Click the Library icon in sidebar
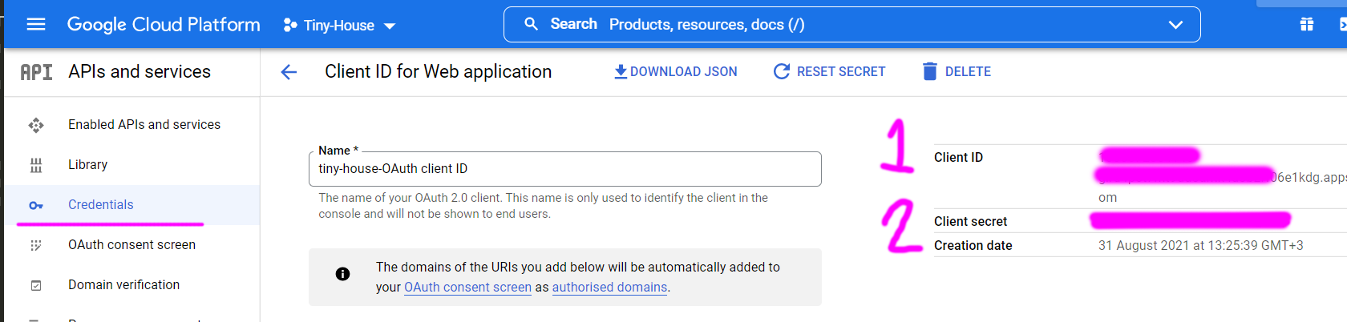This screenshot has height=322, width=1347. coord(36,165)
